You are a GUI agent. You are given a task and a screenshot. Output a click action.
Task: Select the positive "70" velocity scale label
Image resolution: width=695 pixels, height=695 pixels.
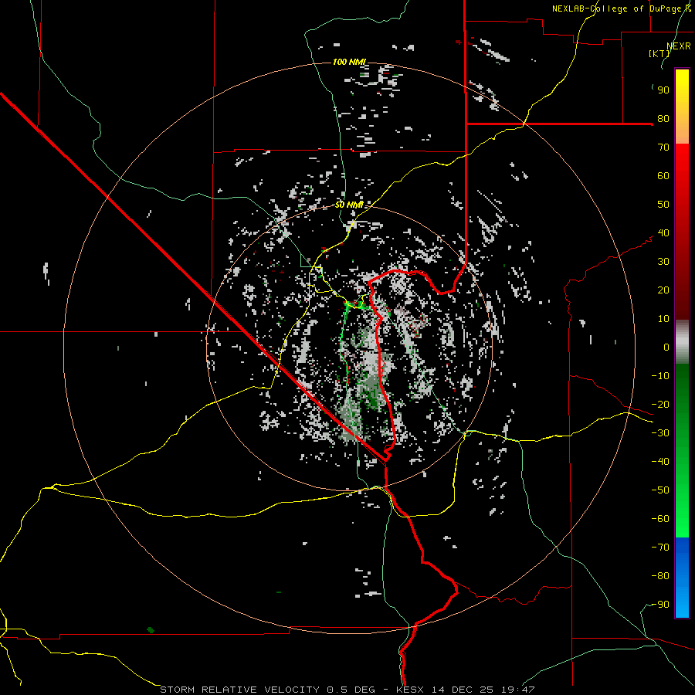point(663,147)
